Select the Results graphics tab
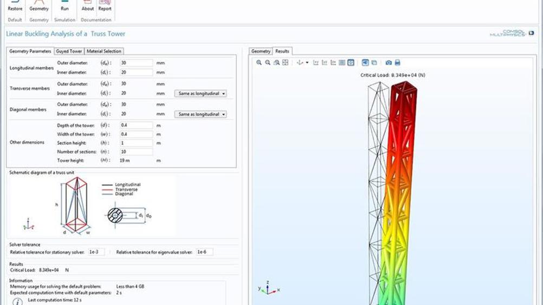Viewport: 543px width, 305px height. [x=282, y=51]
